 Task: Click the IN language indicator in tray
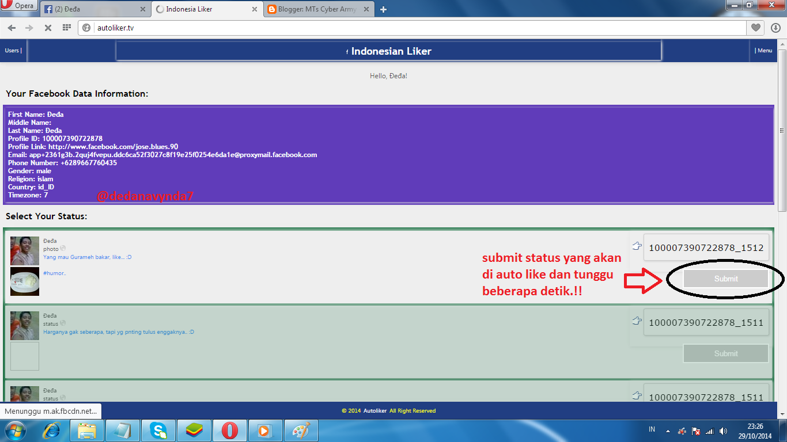(652, 429)
